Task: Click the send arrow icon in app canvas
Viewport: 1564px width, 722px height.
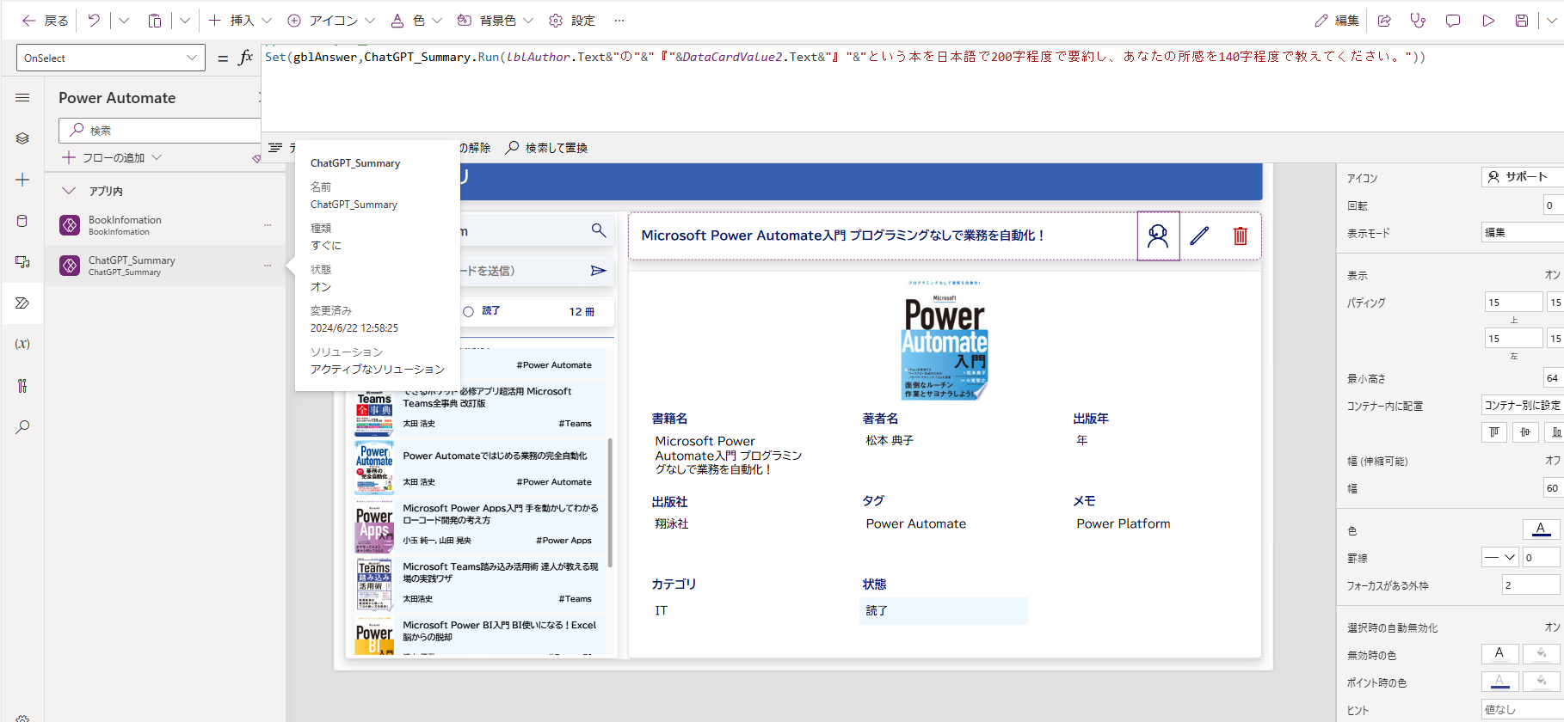Action: click(599, 271)
